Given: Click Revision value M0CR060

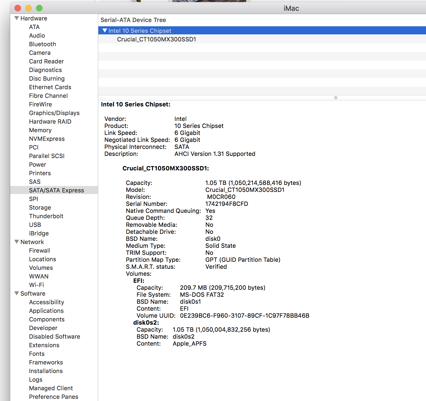Looking at the screenshot, I should (x=221, y=197).
